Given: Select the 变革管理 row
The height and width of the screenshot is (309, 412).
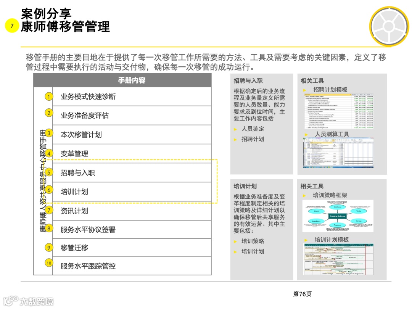Looking at the screenshot, I should coord(132,153).
